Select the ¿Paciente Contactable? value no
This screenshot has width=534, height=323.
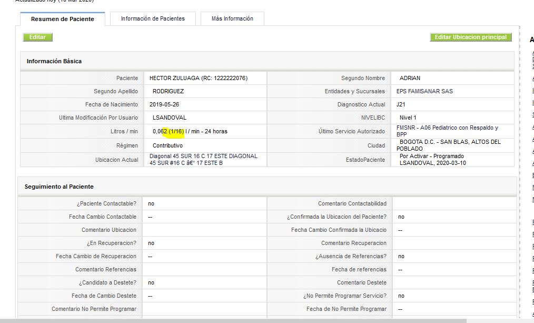tap(151, 204)
